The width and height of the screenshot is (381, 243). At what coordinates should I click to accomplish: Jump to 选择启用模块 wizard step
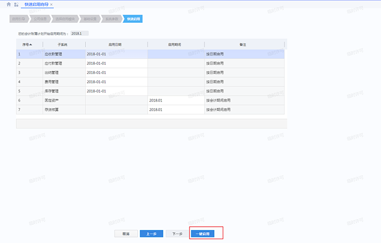[x=64, y=18]
